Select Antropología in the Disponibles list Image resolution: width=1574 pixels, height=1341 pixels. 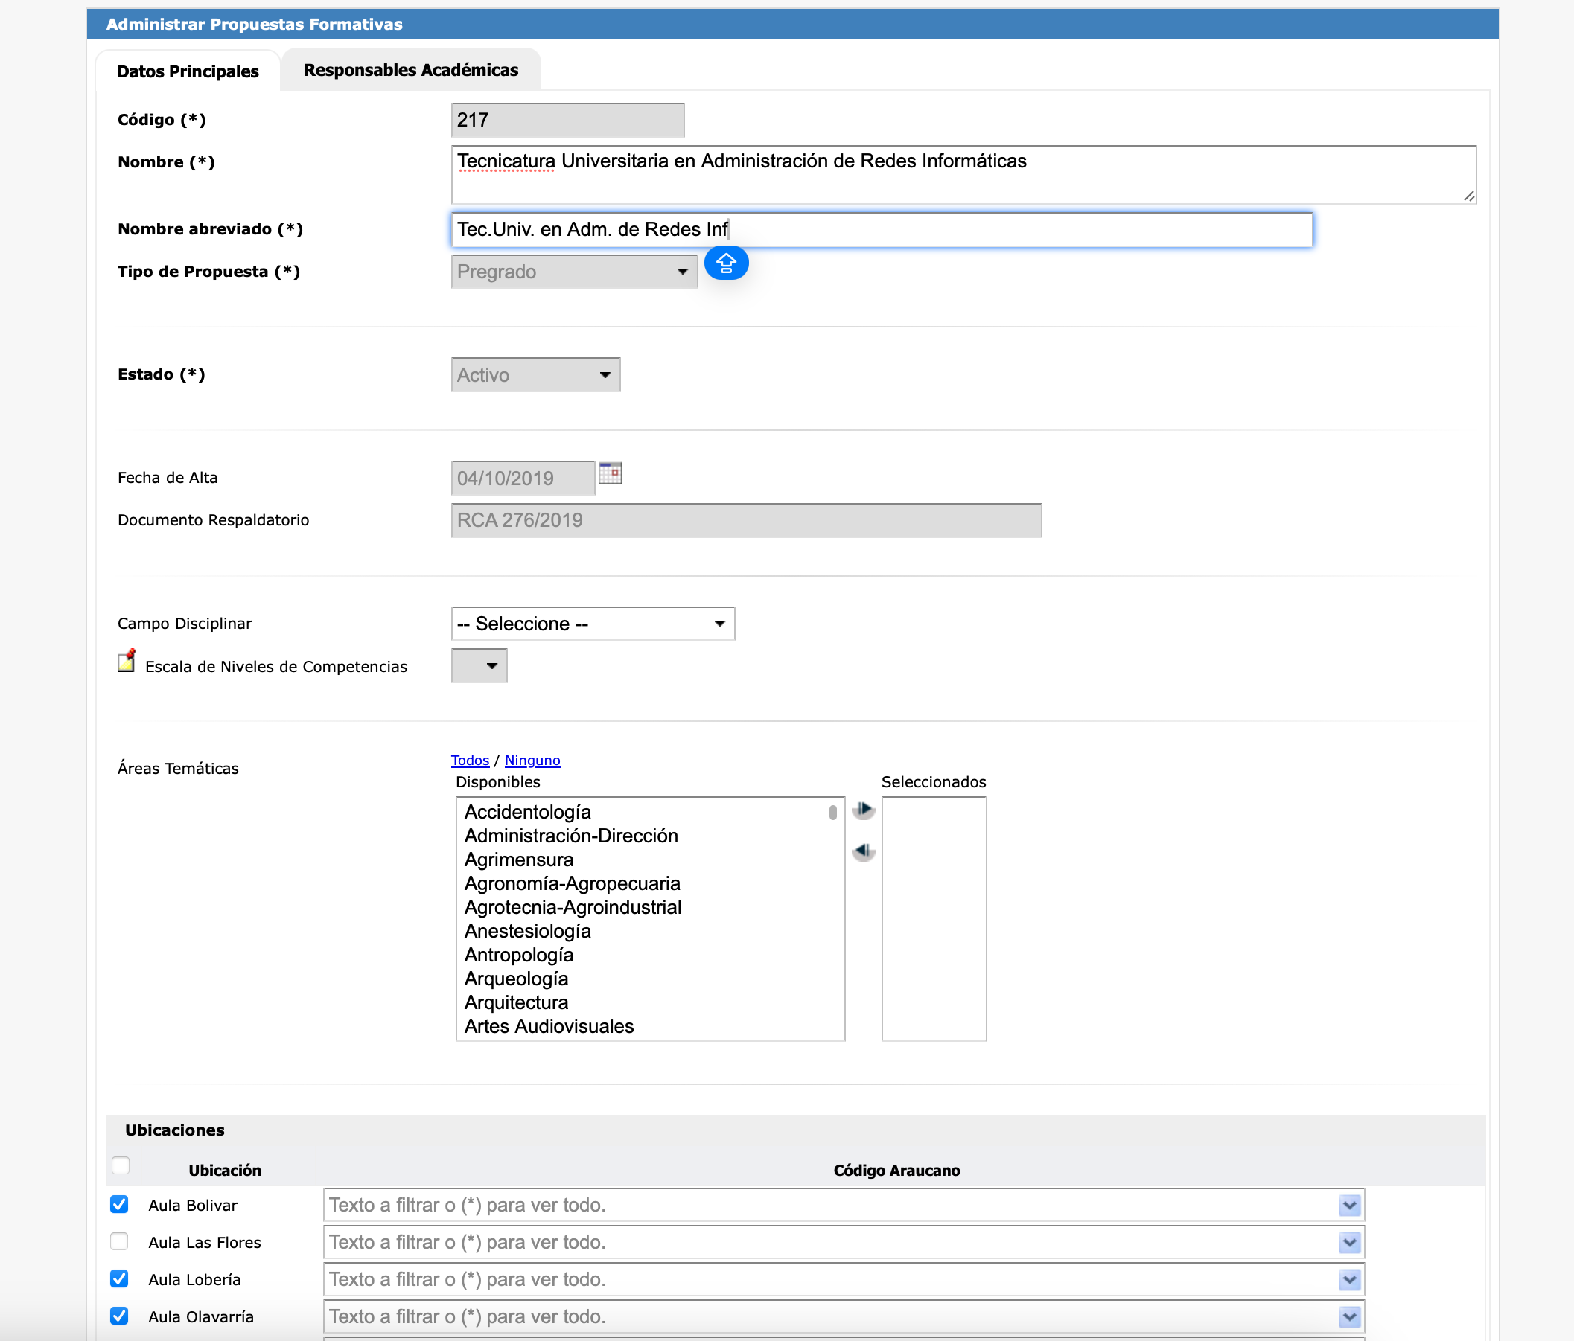coord(519,955)
